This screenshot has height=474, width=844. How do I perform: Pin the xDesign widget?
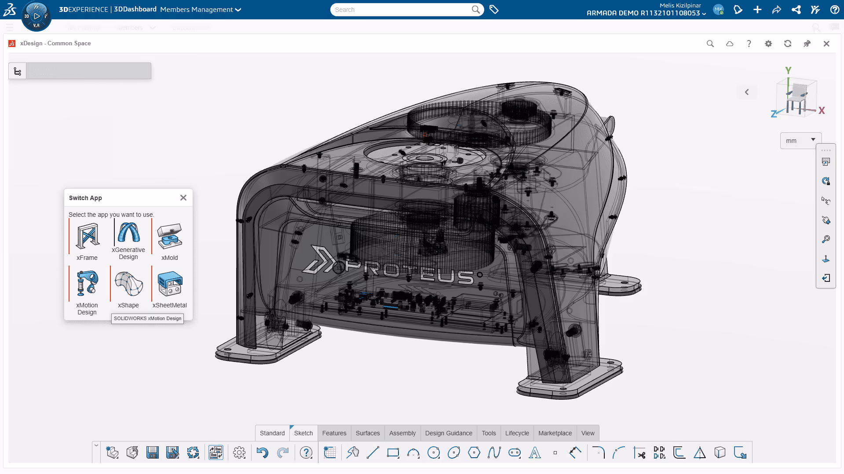[807, 44]
